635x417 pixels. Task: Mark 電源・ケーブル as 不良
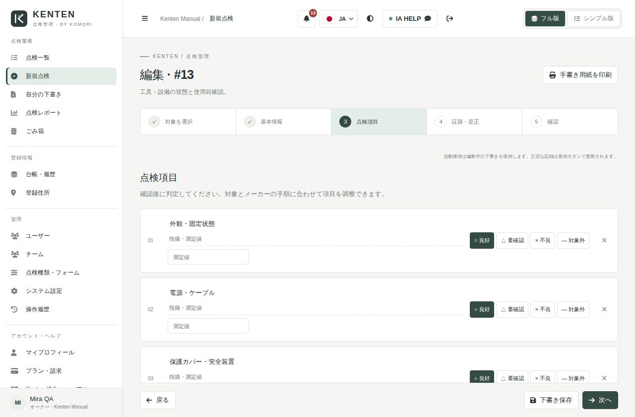(543, 309)
